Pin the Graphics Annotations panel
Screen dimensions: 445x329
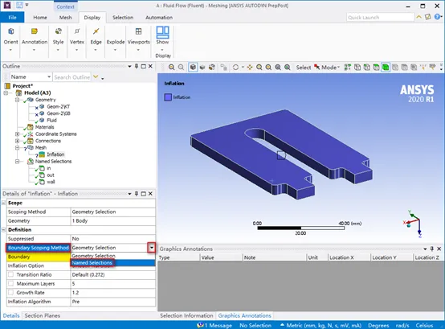point(432,249)
